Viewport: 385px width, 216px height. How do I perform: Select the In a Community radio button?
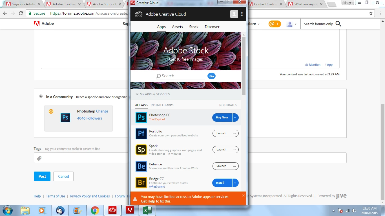[41, 96]
